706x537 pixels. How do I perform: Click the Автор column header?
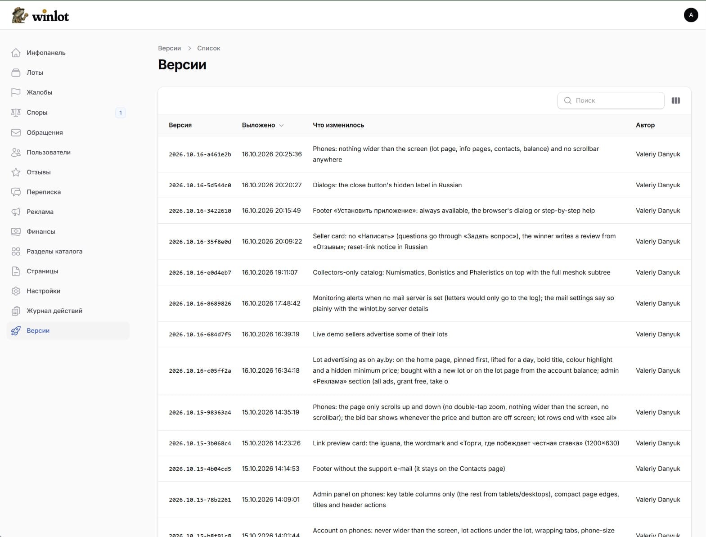(645, 125)
